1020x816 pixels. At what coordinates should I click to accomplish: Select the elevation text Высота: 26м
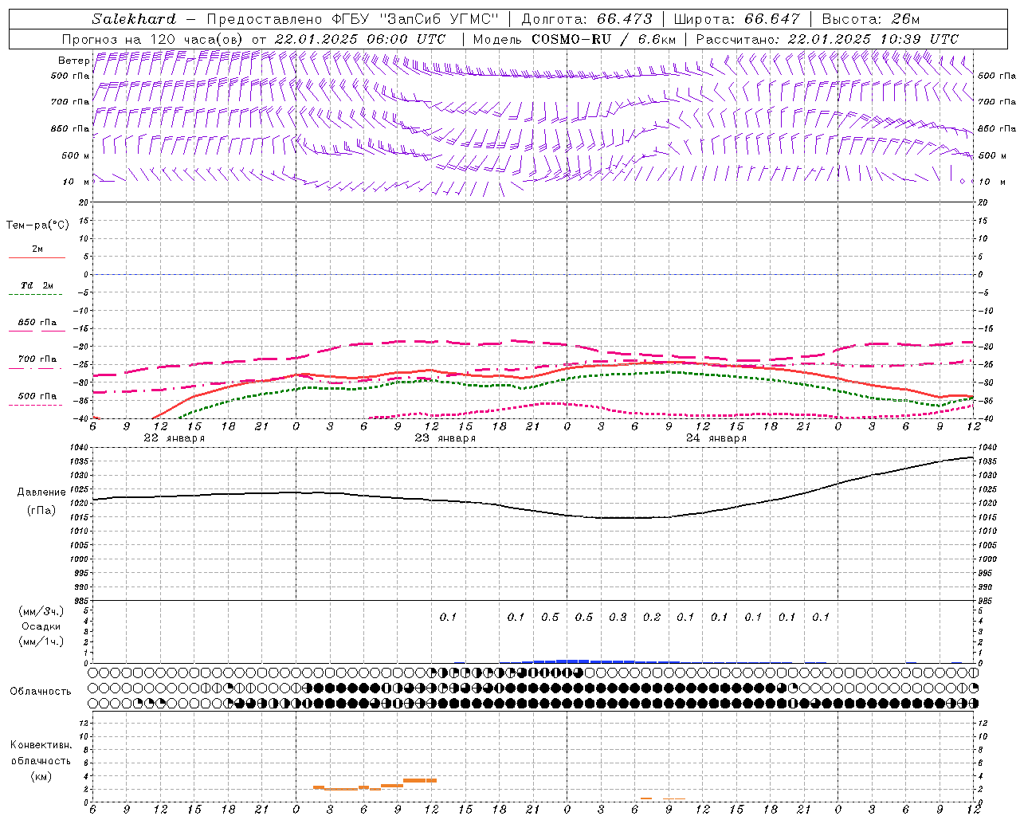(x=873, y=19)
